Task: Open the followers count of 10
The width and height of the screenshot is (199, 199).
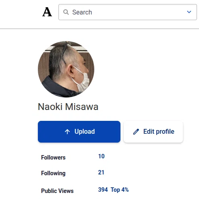Action: pos(102,156)
